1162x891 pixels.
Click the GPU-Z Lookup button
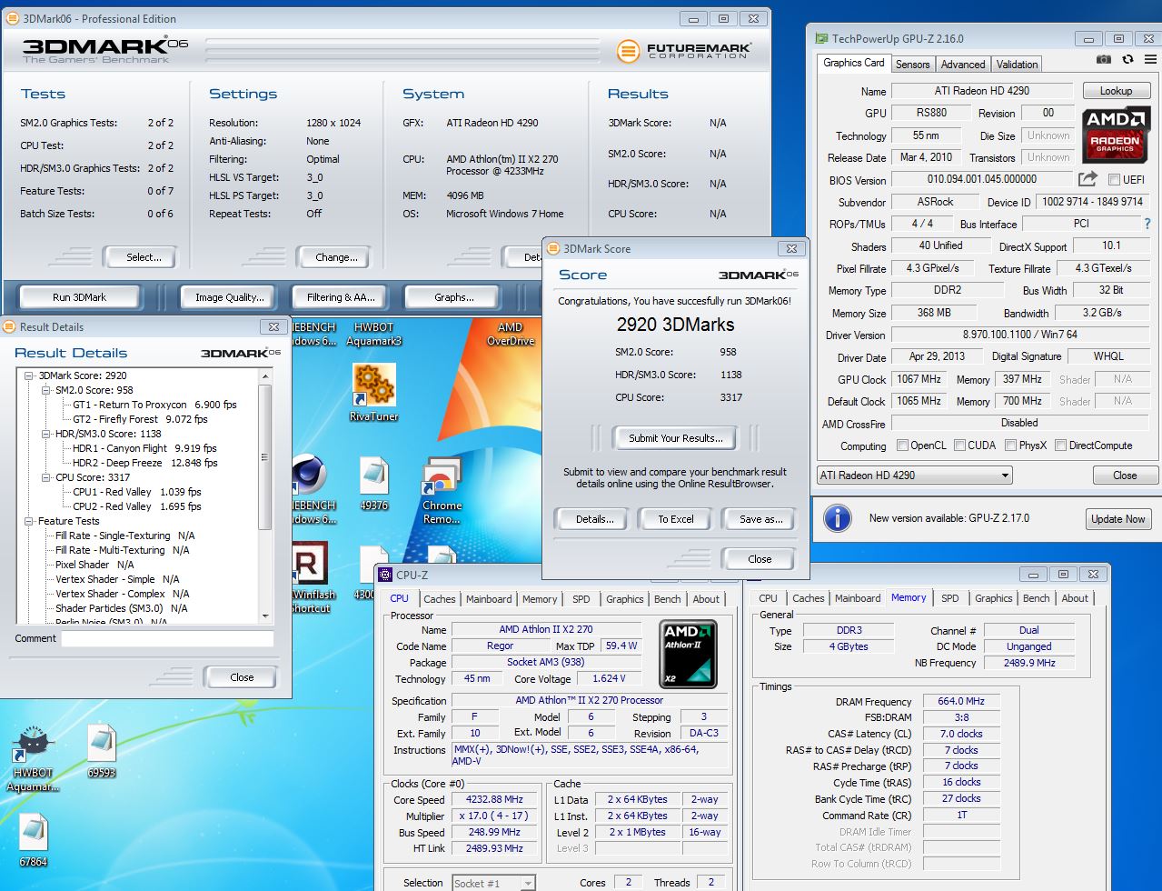tap(1116, 91)
